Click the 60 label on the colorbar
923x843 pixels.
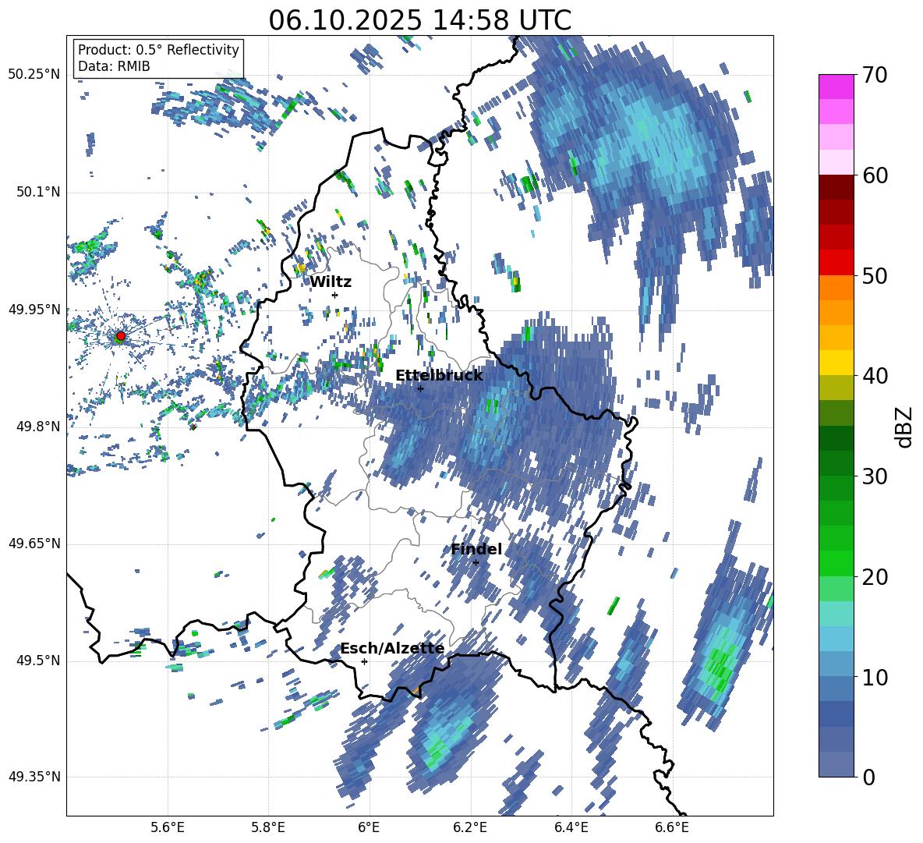coord(875,175)
